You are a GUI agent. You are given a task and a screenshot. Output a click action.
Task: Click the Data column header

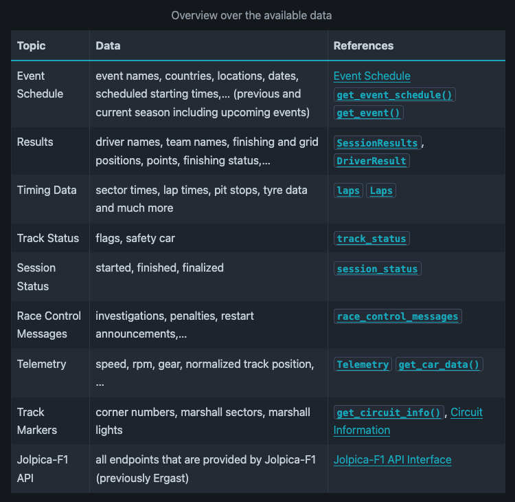pos(108,45)
